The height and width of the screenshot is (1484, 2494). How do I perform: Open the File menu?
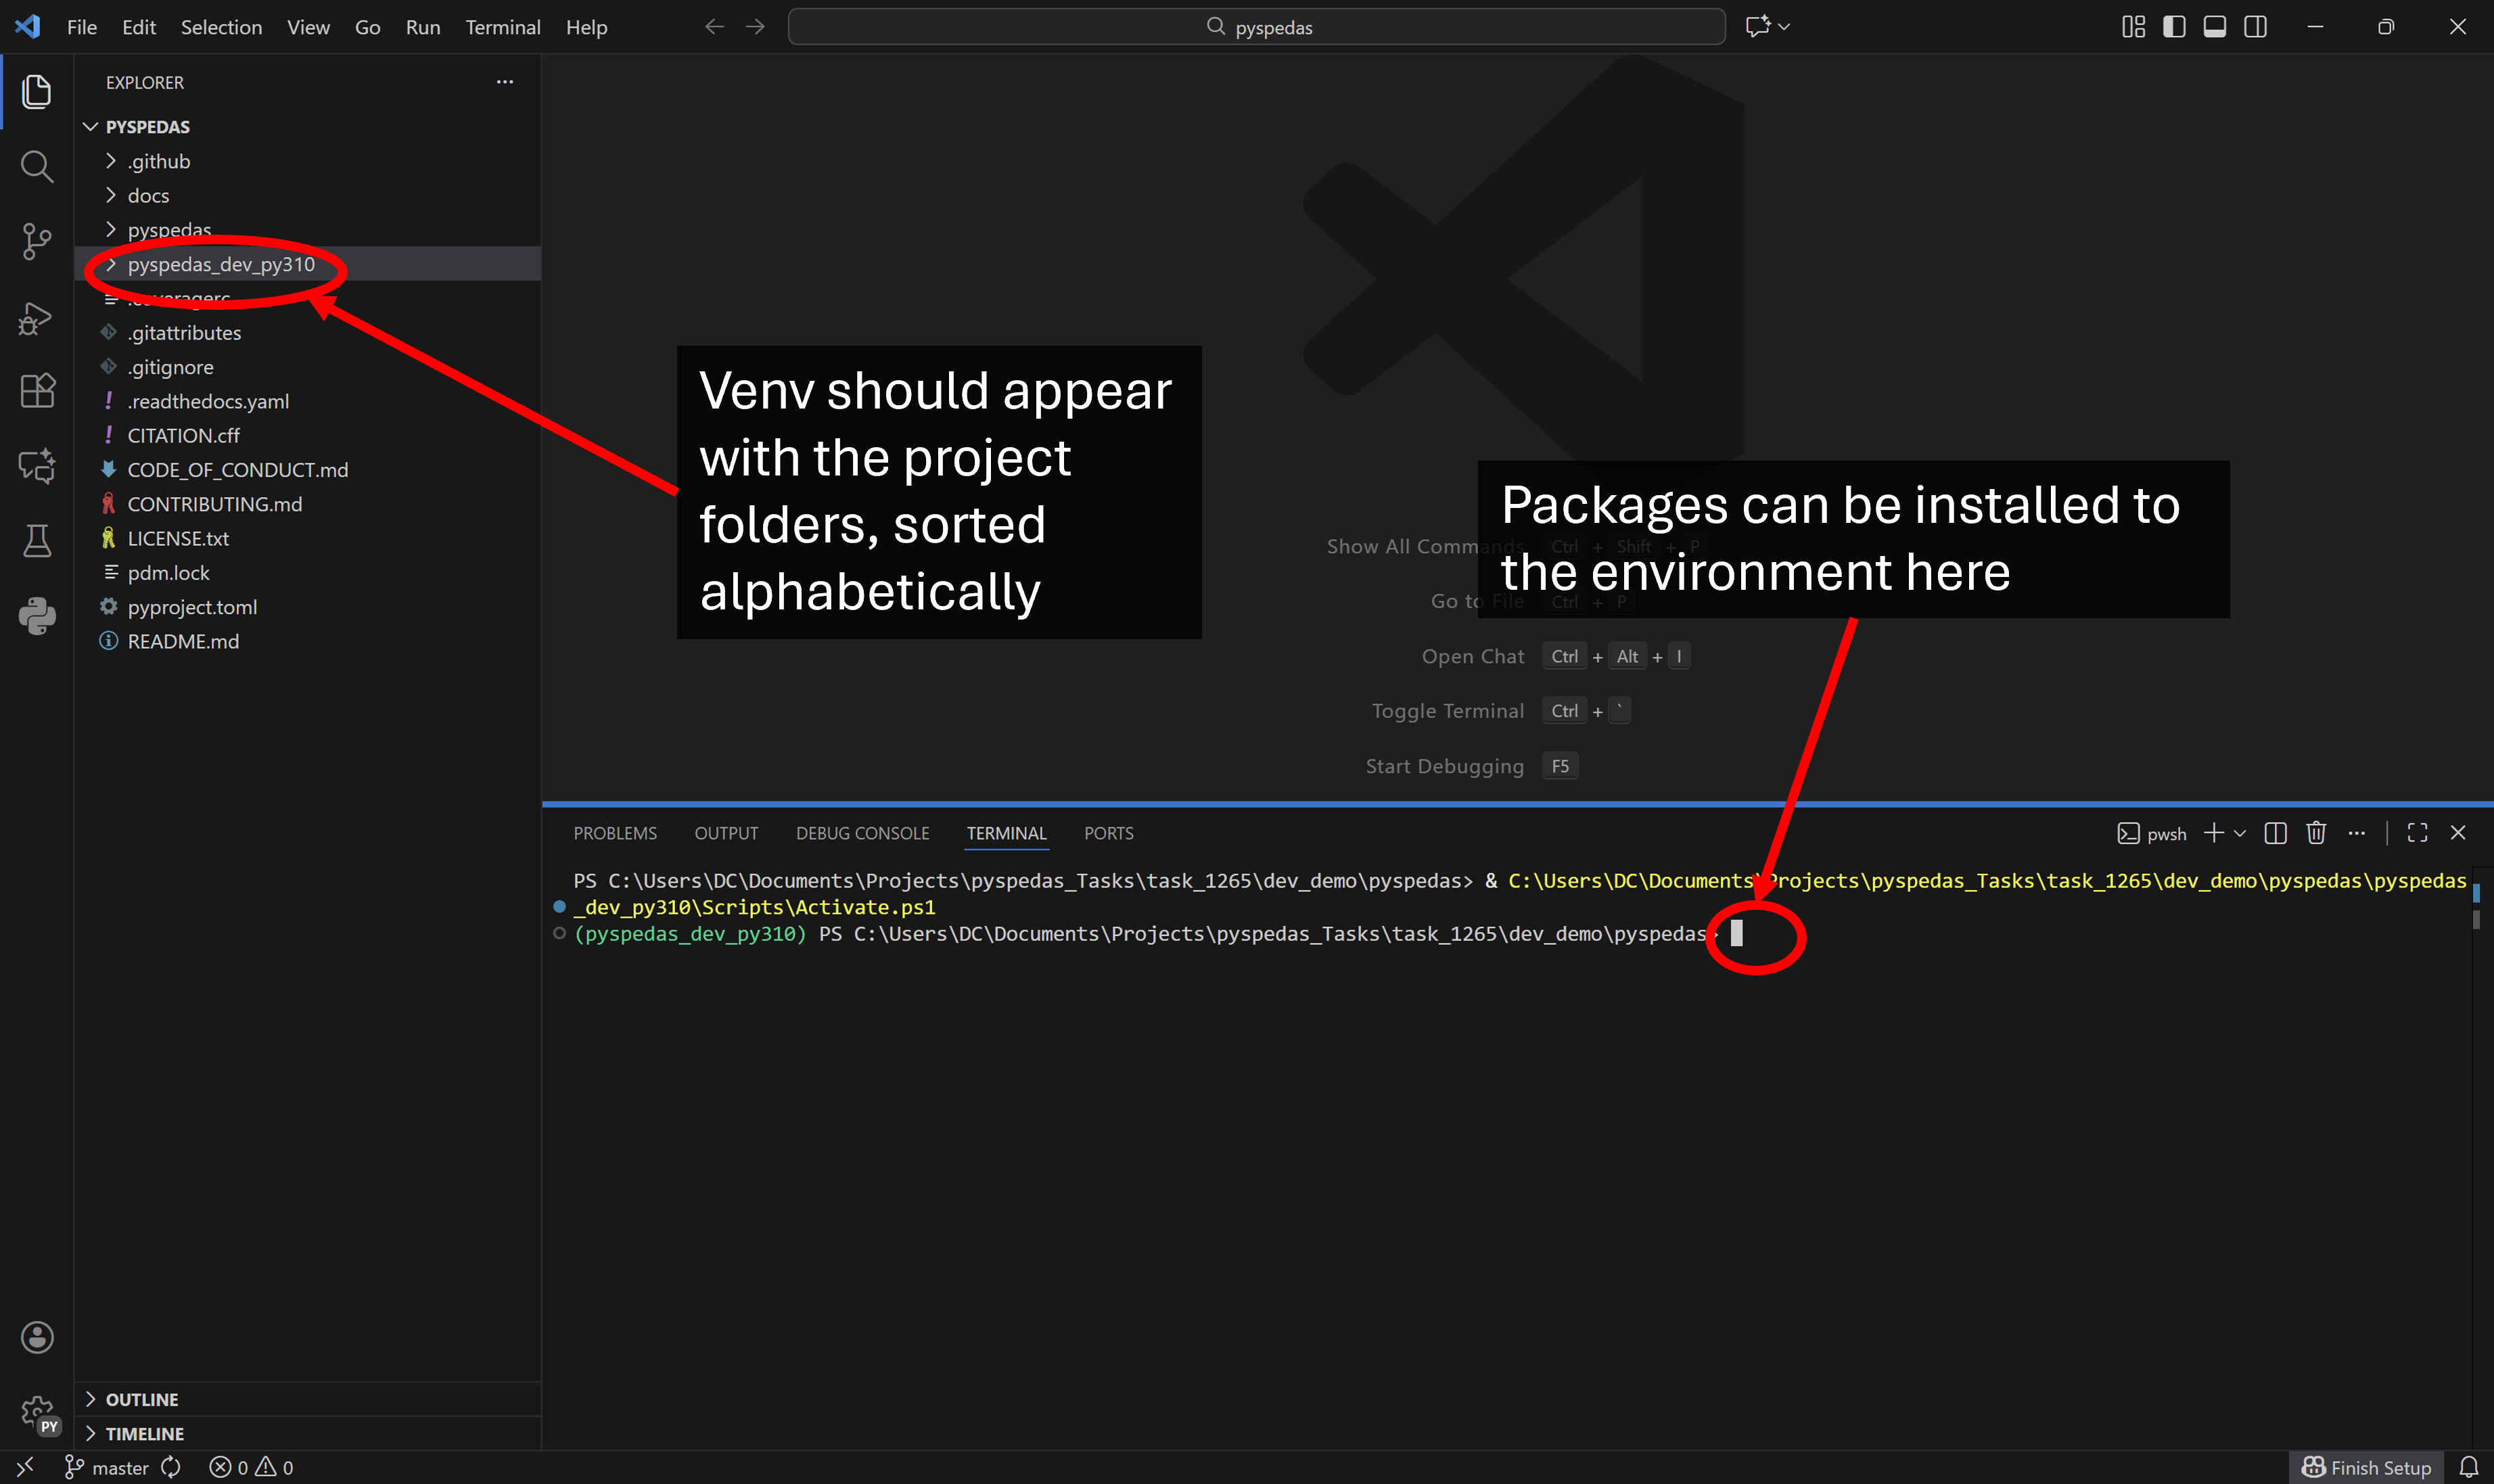click(82, 27)
